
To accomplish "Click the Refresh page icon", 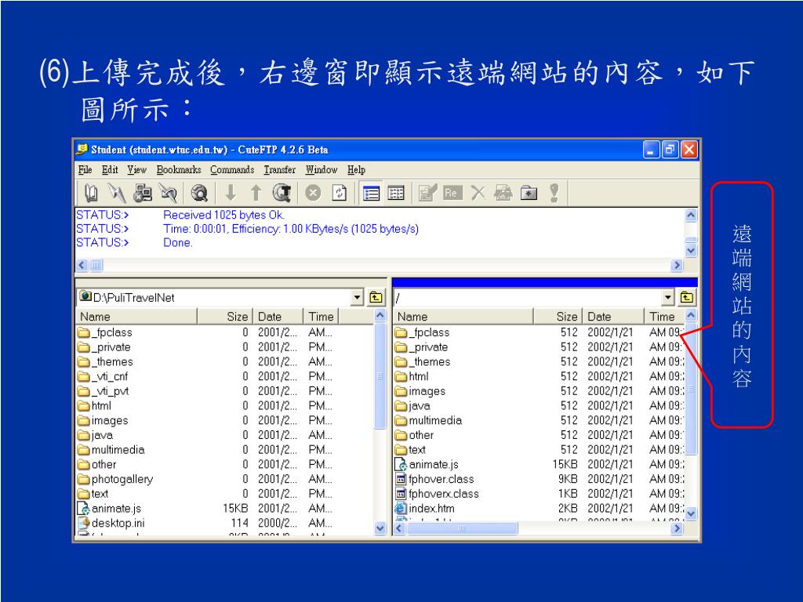I will pos(340,193).
